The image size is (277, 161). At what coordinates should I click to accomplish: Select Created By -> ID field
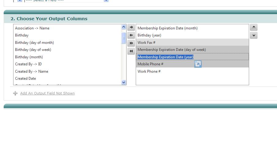click(x=67, y=64)
